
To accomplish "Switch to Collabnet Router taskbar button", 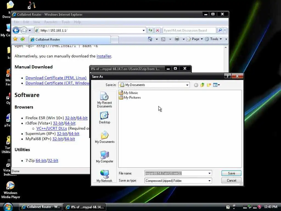I will 41,207.
